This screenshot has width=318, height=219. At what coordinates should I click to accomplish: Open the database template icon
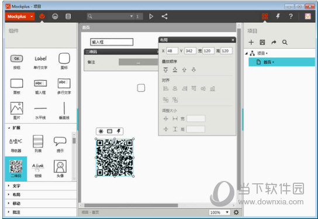pyautogui.click(x=68, y=16)
